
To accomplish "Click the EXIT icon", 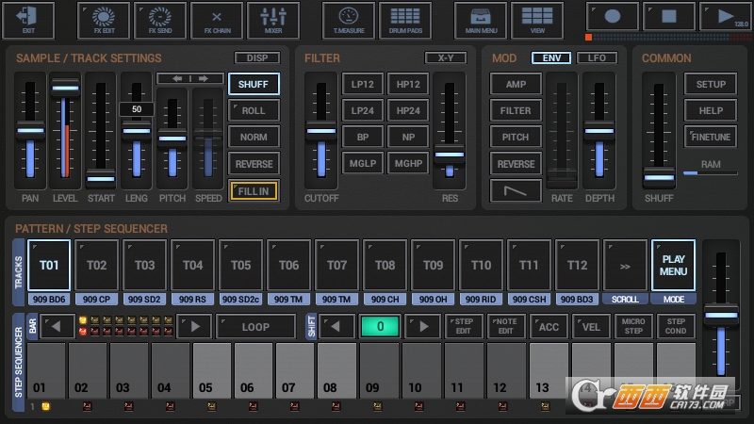I will pyautogui.click(x=28, y=20).
